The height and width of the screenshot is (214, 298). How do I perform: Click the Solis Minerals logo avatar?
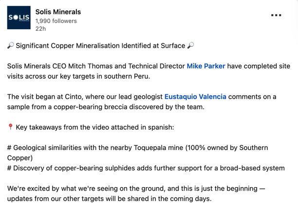[x=19, y=18]
